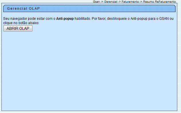Screen dimensions: 181x113
Task: Click the Resumo ReFaturamento breadcrumb text
Action: (x=159, y=2)
